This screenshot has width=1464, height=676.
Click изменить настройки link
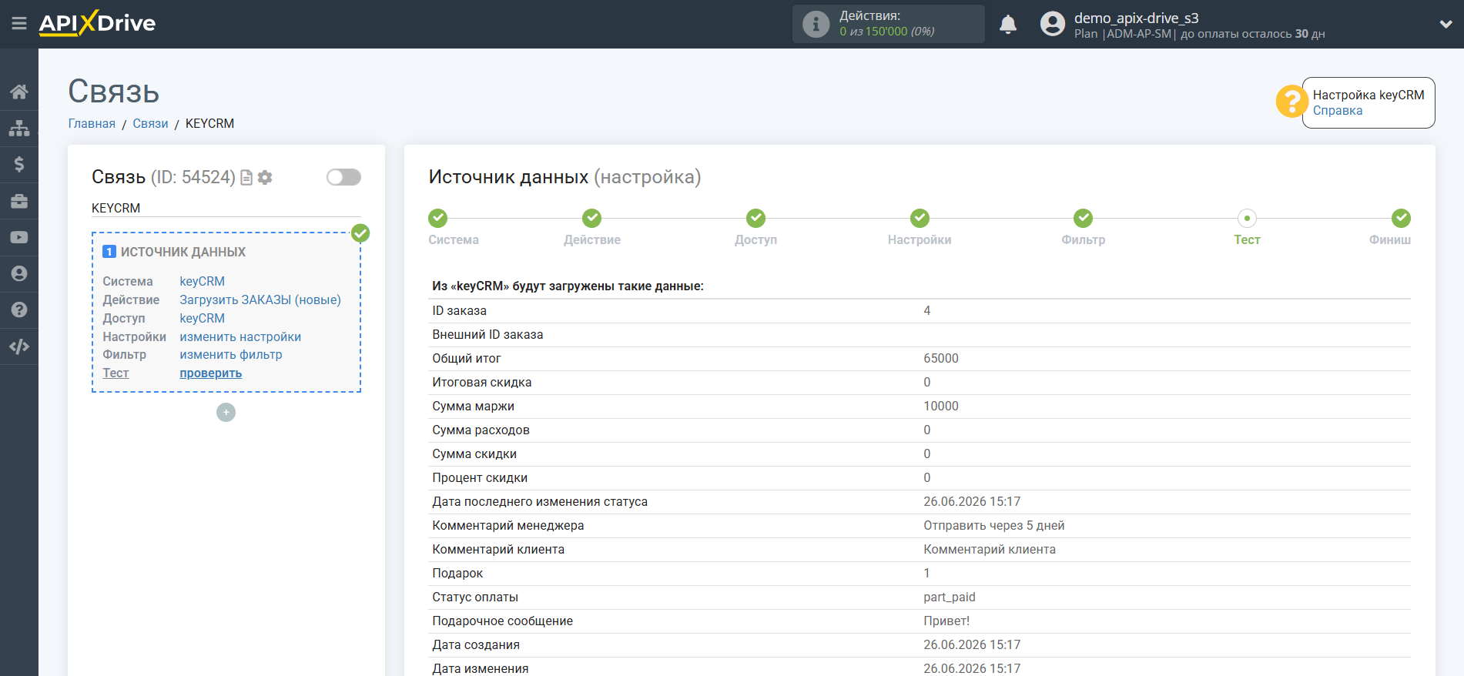tap(240, 336)
